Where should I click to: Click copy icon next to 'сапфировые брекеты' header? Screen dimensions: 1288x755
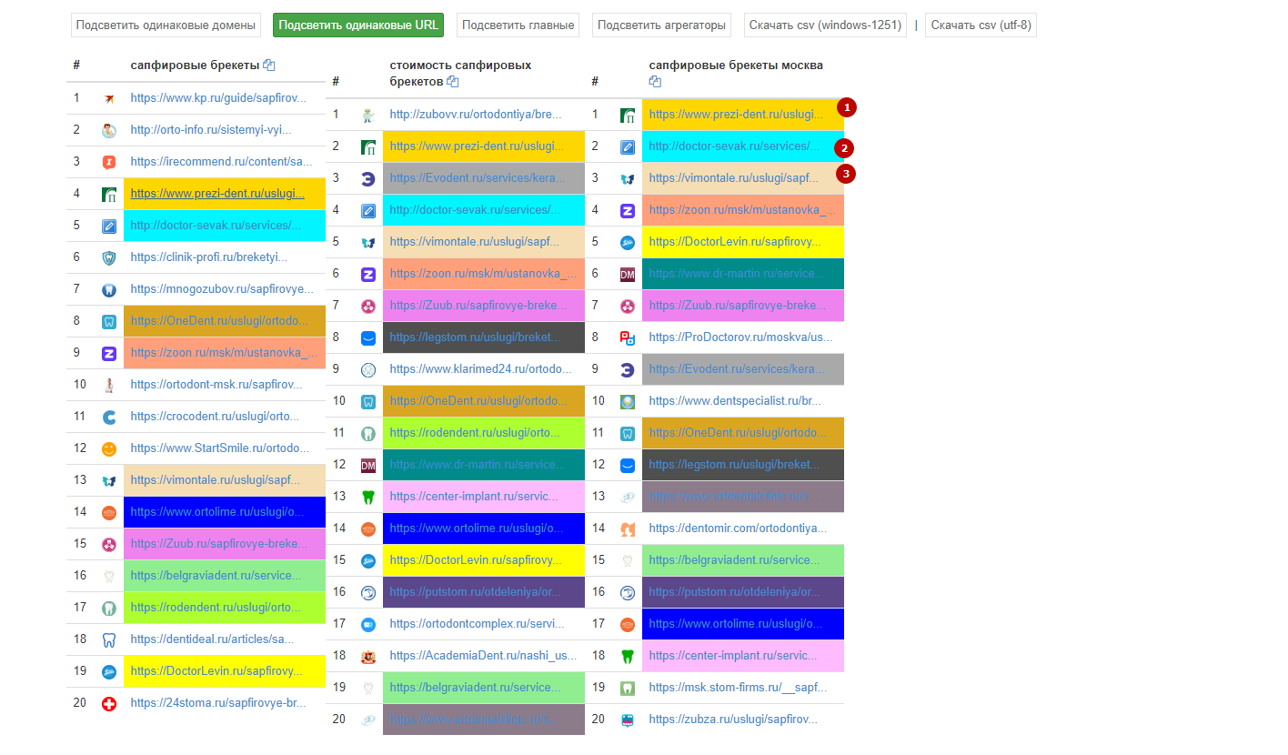pos(269,65)
